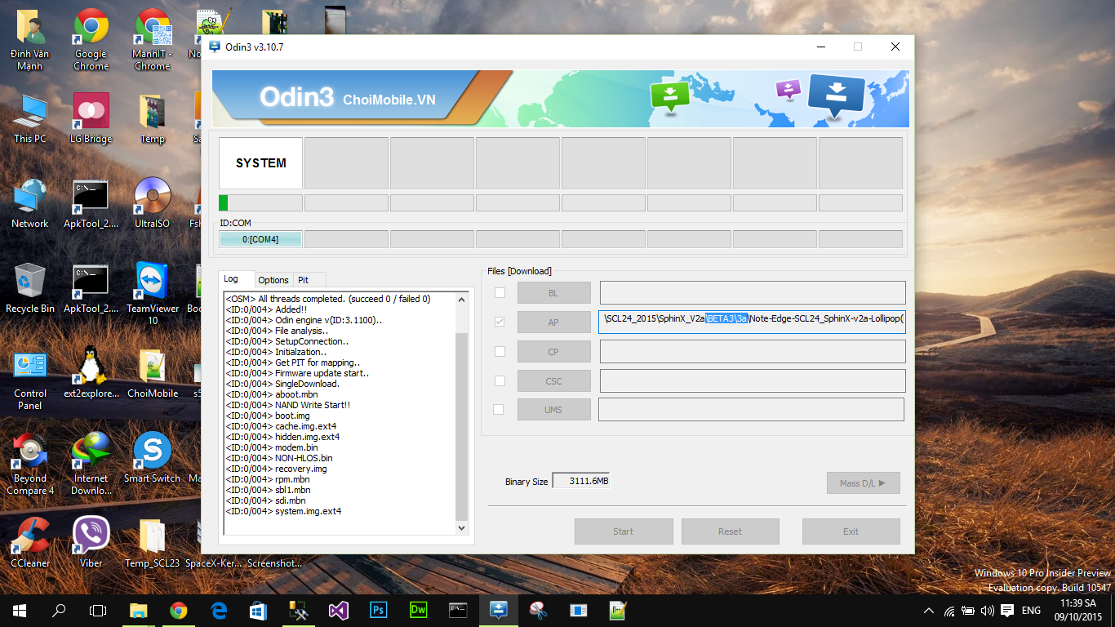
Task: Select UltraISO desktop shortcut
Action: pos(152,203)
